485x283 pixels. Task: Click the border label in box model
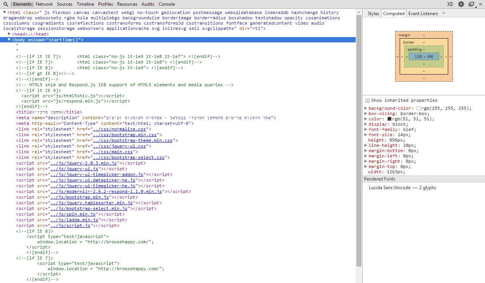pyautogui.click(x=409, y=42)
